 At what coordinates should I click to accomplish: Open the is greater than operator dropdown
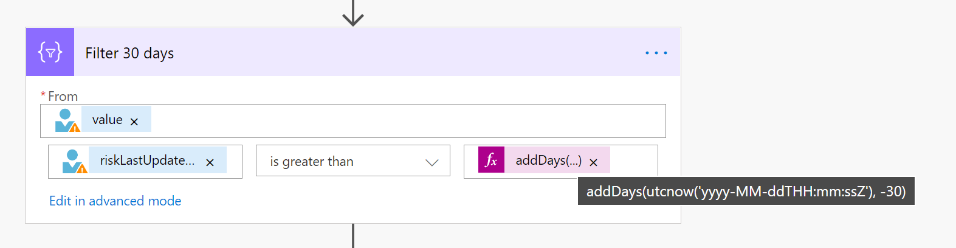pyautogui.click(x=353, y=161)
